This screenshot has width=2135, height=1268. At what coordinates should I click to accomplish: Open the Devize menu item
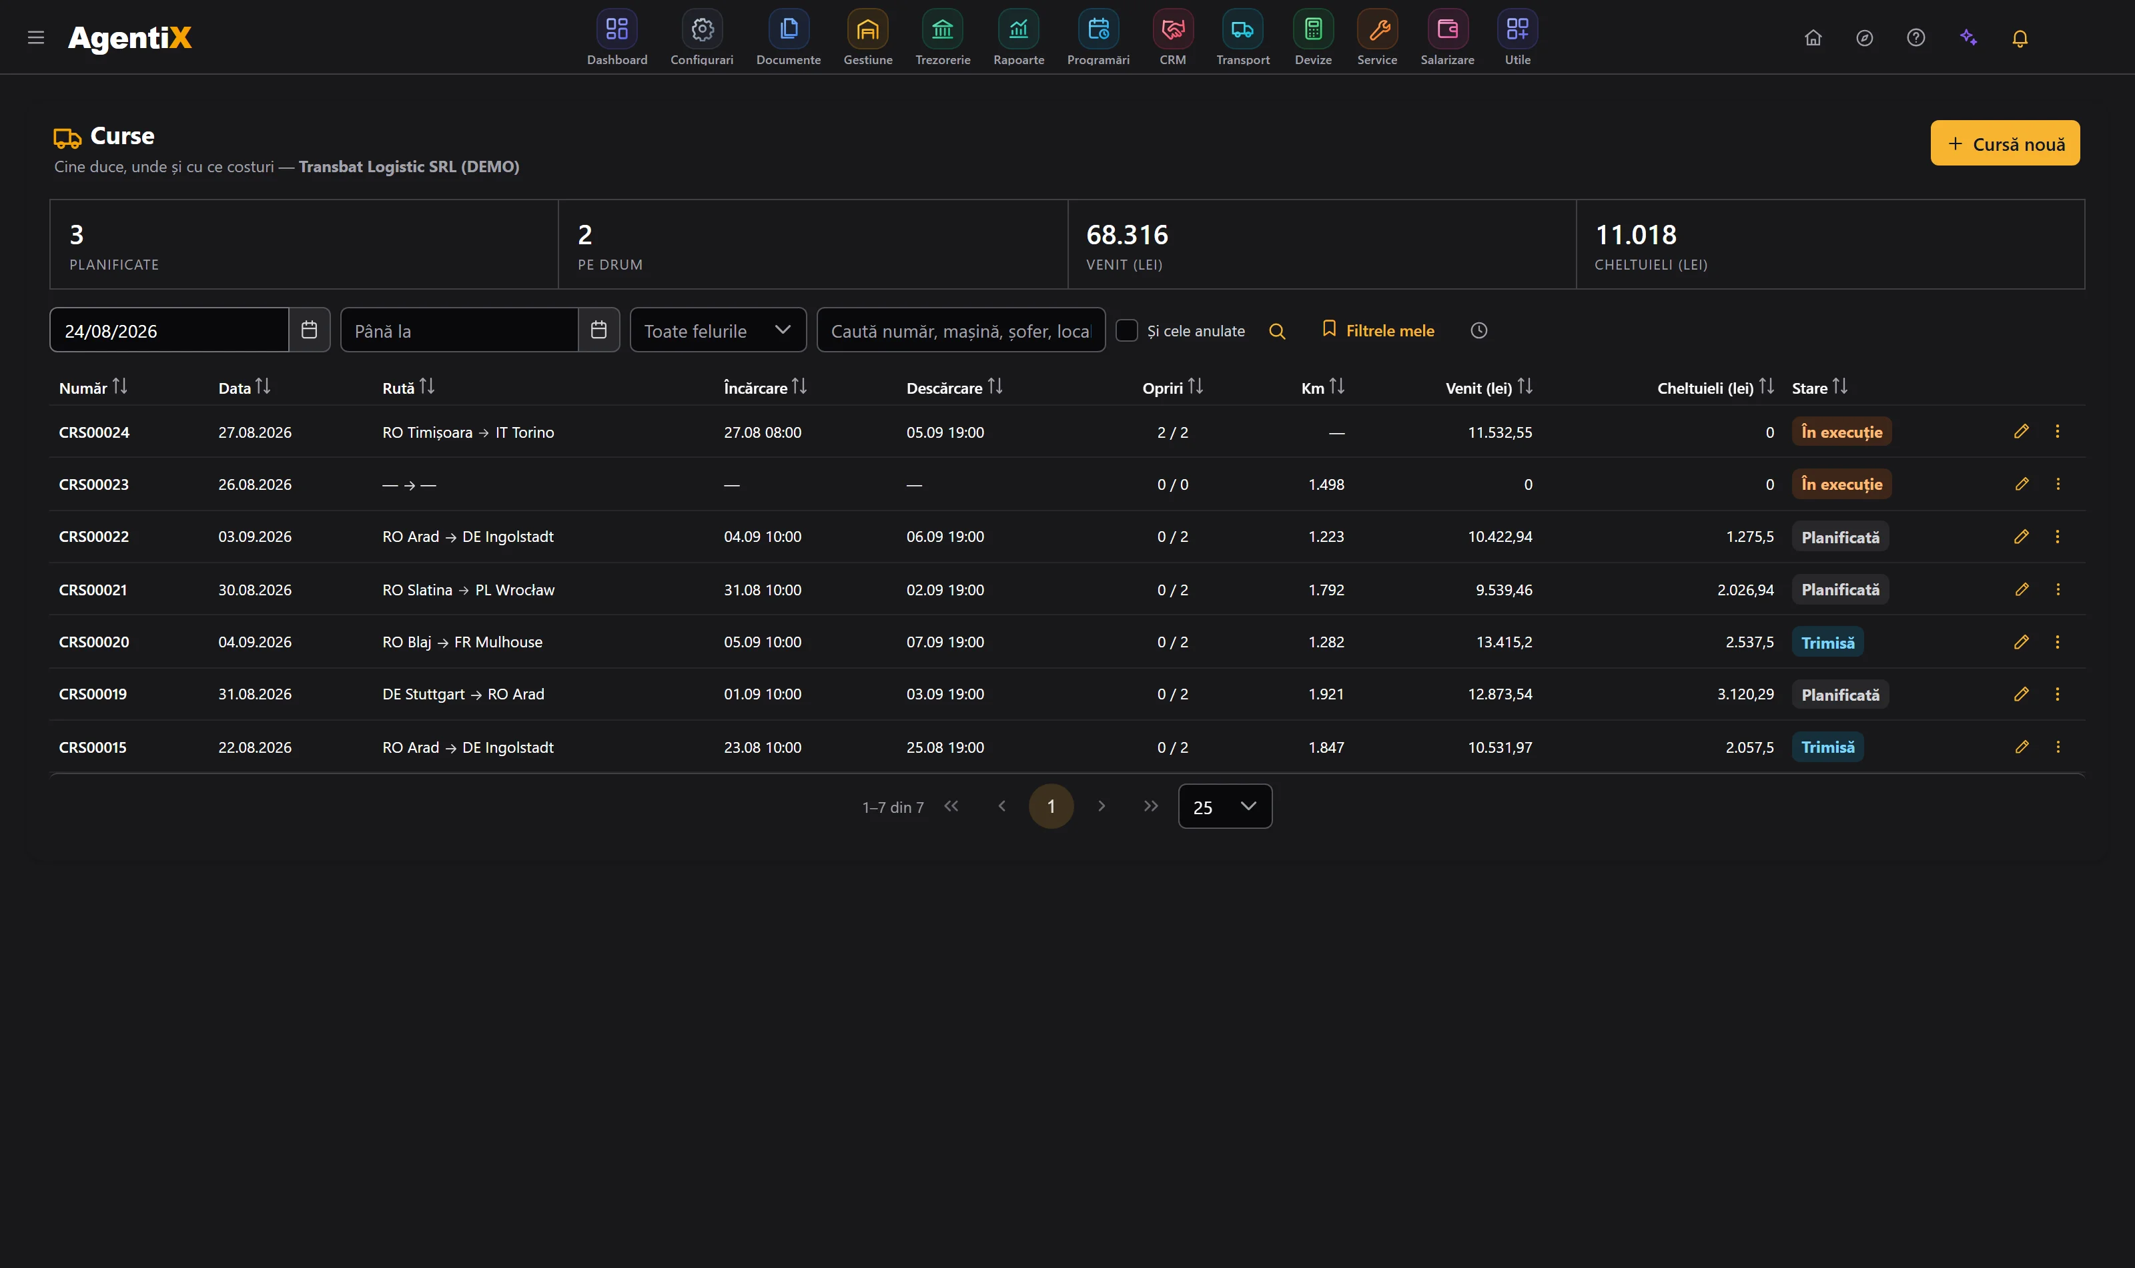(x=1312, y=37)
